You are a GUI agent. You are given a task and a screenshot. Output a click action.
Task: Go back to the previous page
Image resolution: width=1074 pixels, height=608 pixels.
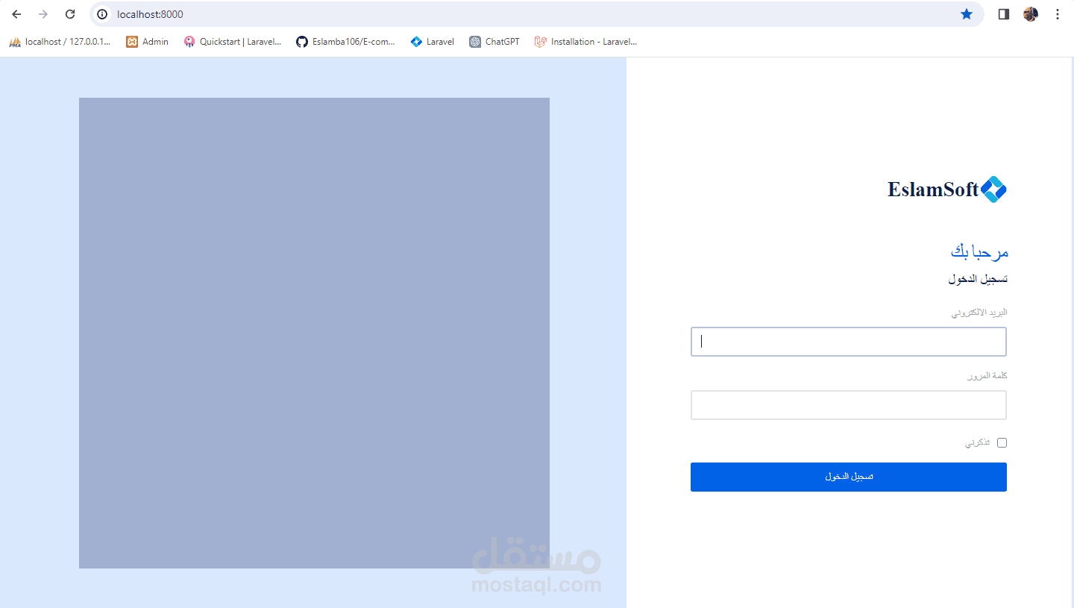coord(16,14)
